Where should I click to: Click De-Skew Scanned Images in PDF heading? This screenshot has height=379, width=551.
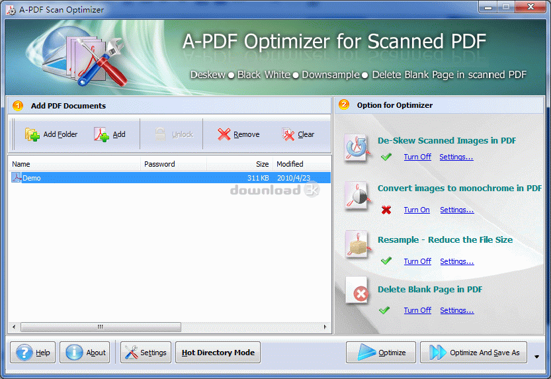coord(446,140)
